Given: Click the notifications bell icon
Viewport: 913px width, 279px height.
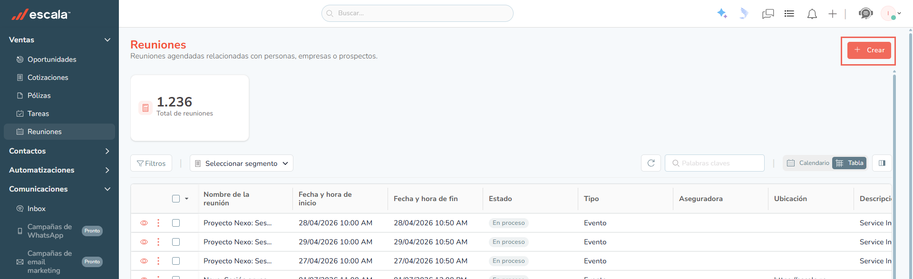Looking at the screenshot, I should [x=812, y=14].
